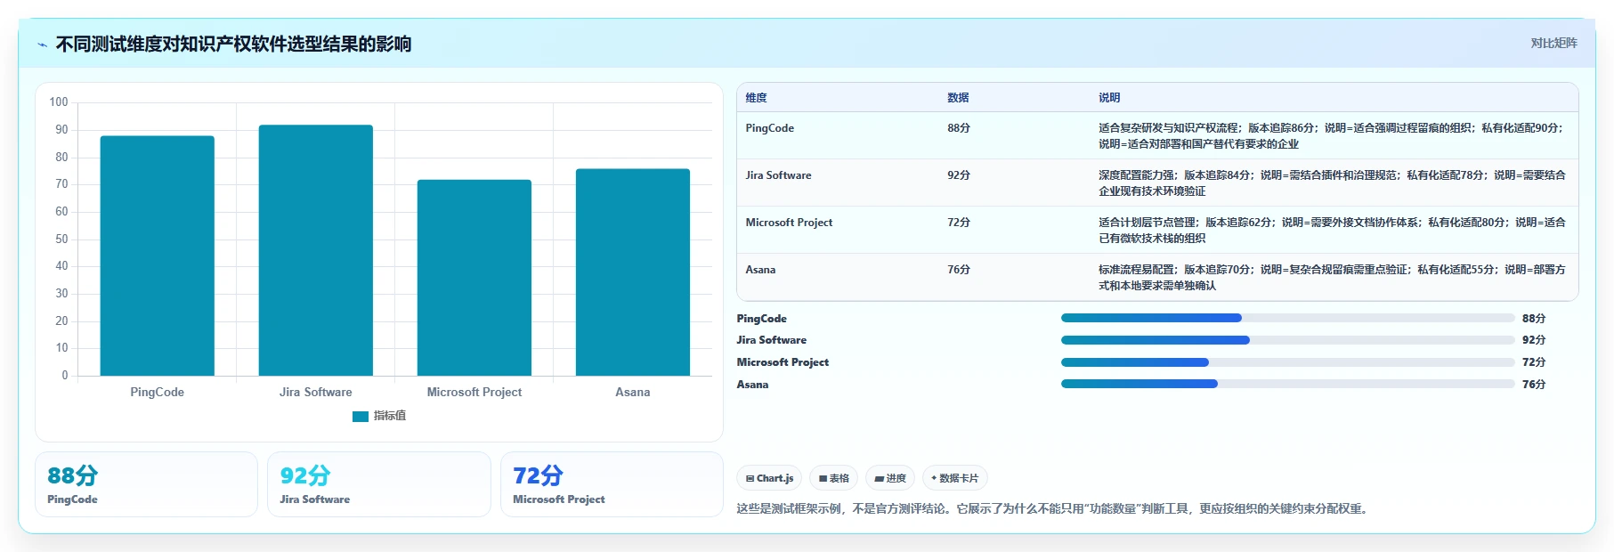This screenshot has height=552, width=1614.
Task: Select the Asana cell in the table
Action: pyautogui.click(x=760, y=270)
